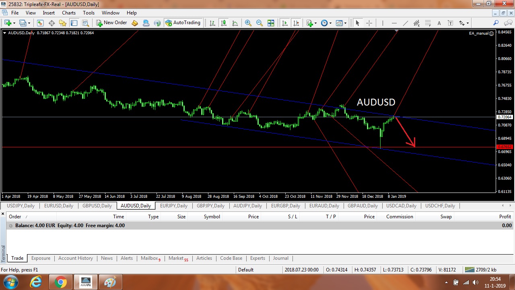The image size is (515, 290).
Task: Tile the chart windows
Action: tap(271, 23)
